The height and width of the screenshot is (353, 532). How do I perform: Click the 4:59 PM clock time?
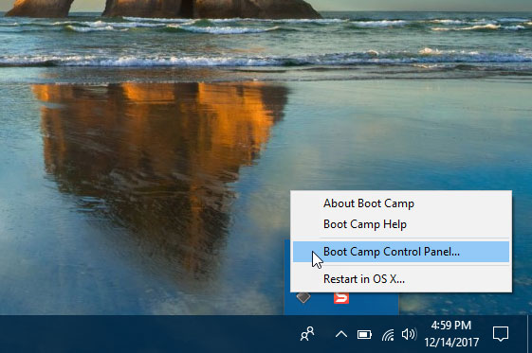450,326
